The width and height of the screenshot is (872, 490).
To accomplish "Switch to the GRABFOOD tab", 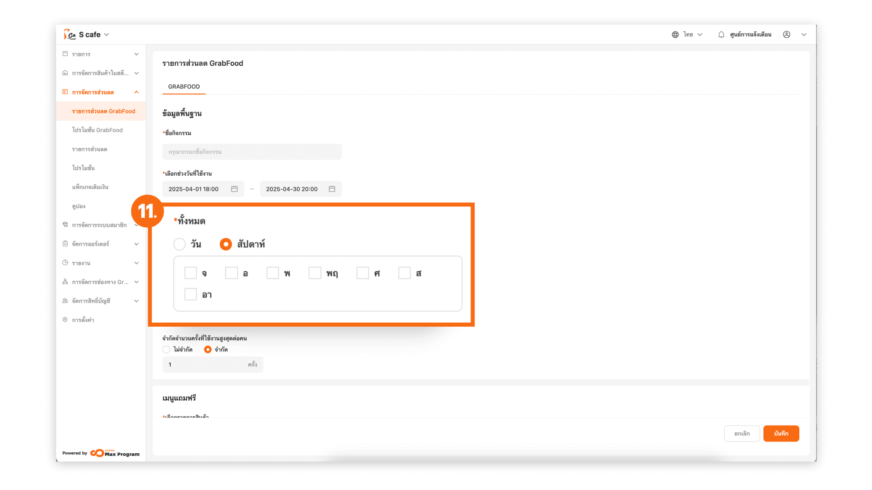I will coord(184,87).
